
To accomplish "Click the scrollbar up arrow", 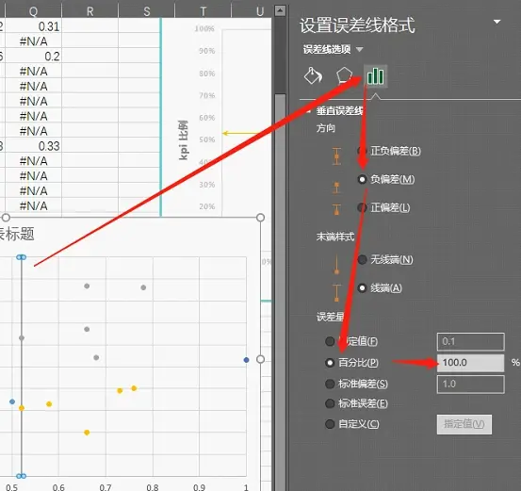I will tap(280, 10).
